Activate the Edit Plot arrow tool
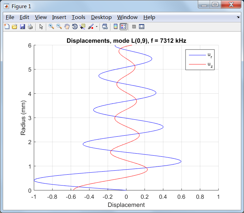Image resolution: width=244 pixels, height=213 pixels. pos(41,26)
